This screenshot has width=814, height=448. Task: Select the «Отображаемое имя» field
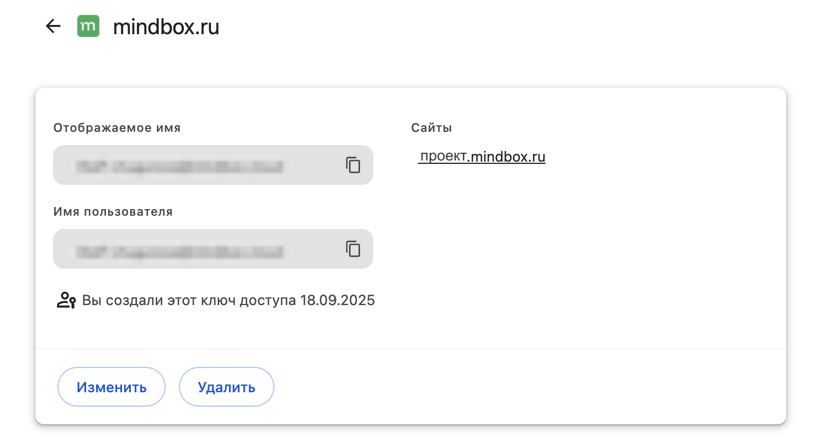pos(193,164)
